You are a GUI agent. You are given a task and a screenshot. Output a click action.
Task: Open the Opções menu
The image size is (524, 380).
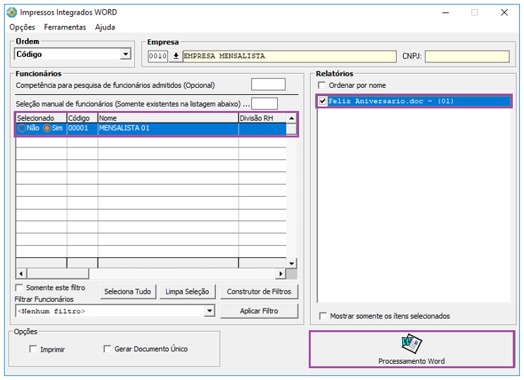[22, 27]
